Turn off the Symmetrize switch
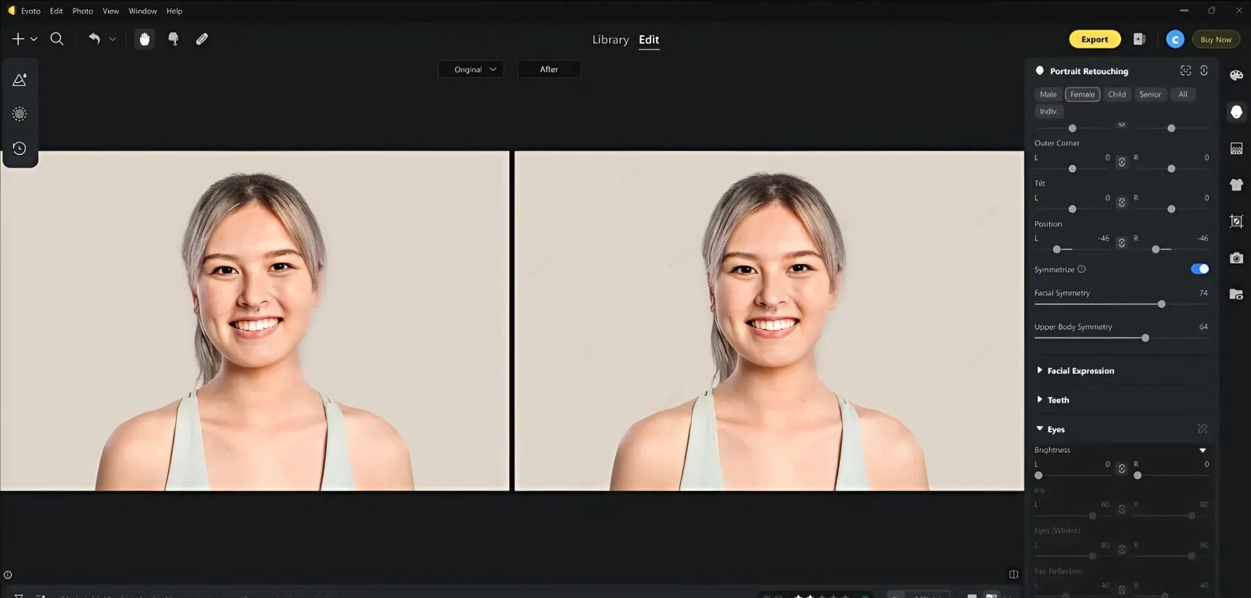1251x598 pixels. 1199,269
